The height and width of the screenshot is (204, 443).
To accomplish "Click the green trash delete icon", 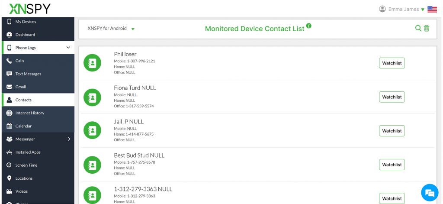I will 427,28.
